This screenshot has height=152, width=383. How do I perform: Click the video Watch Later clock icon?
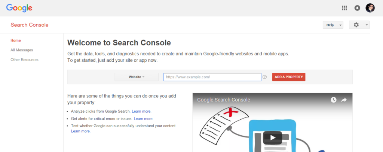334,100
